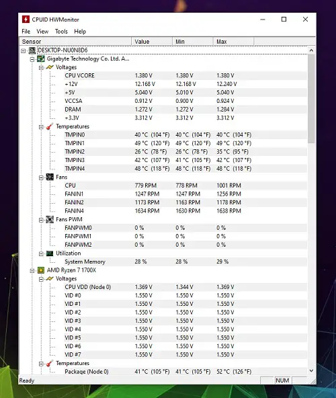Click the Max column header

233,42
